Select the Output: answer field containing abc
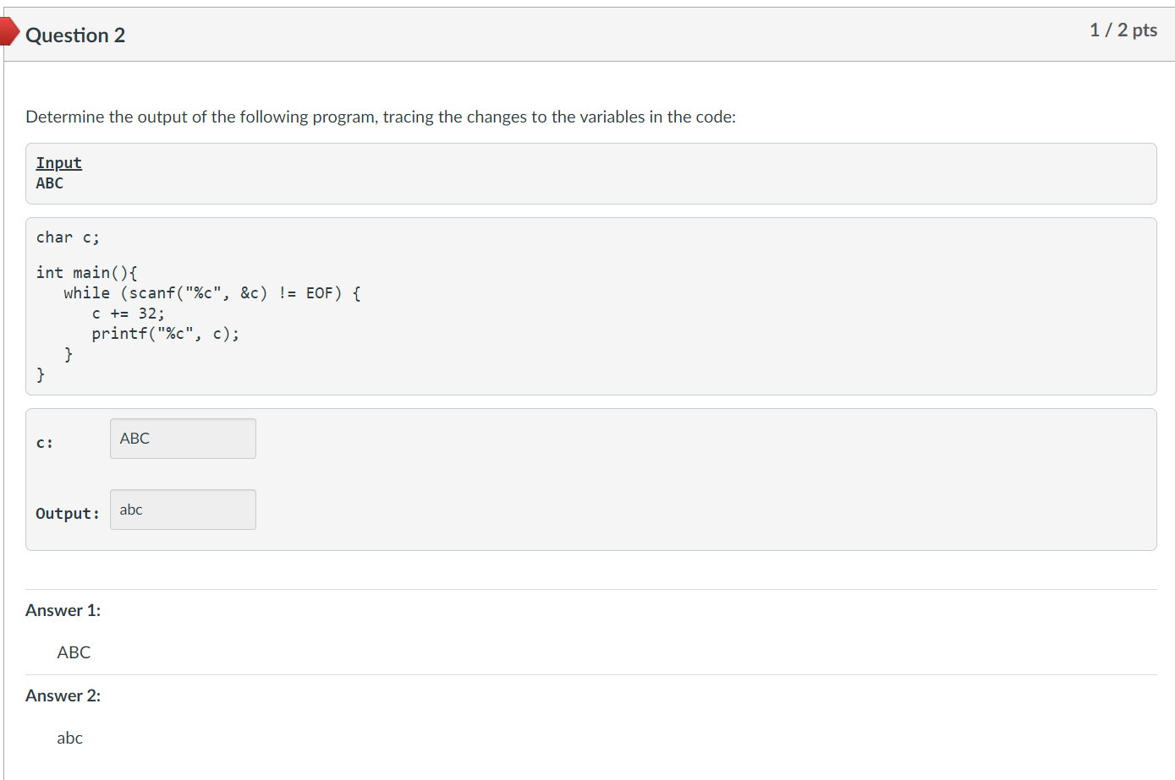 pyautogui.click(x=182, y=509)
